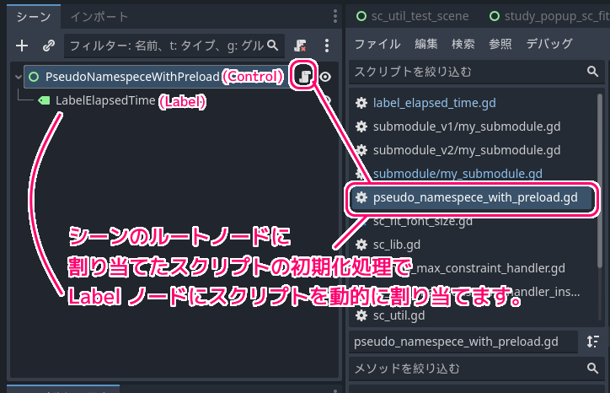This screenshot has height=393, width=610.
Task: Open sc_lib.gd in script list
Action: [x=397, y=245]
